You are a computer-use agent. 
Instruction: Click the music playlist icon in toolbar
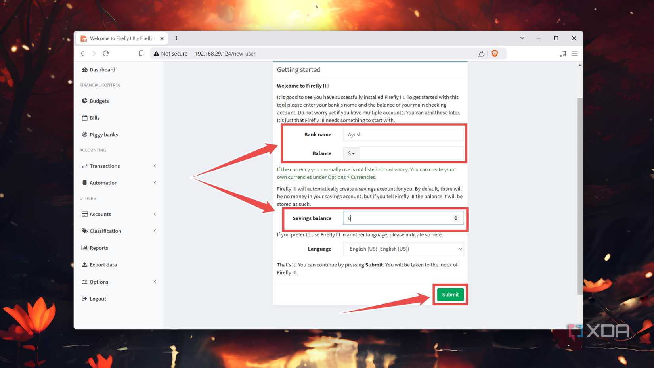click(x=562, y=54)
